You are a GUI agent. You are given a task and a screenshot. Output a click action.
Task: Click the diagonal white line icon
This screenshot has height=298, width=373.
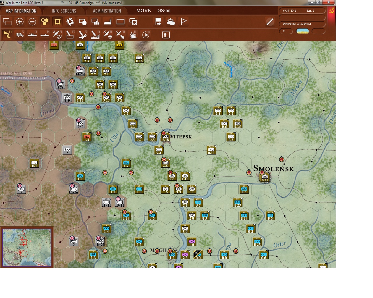[270, 22]
